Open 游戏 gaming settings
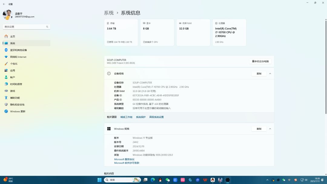This screenshot has width=327, height=184. tap(26, 91)
